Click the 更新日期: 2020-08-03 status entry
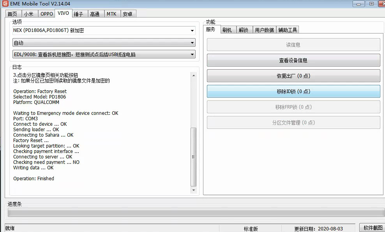 (318, 229)
